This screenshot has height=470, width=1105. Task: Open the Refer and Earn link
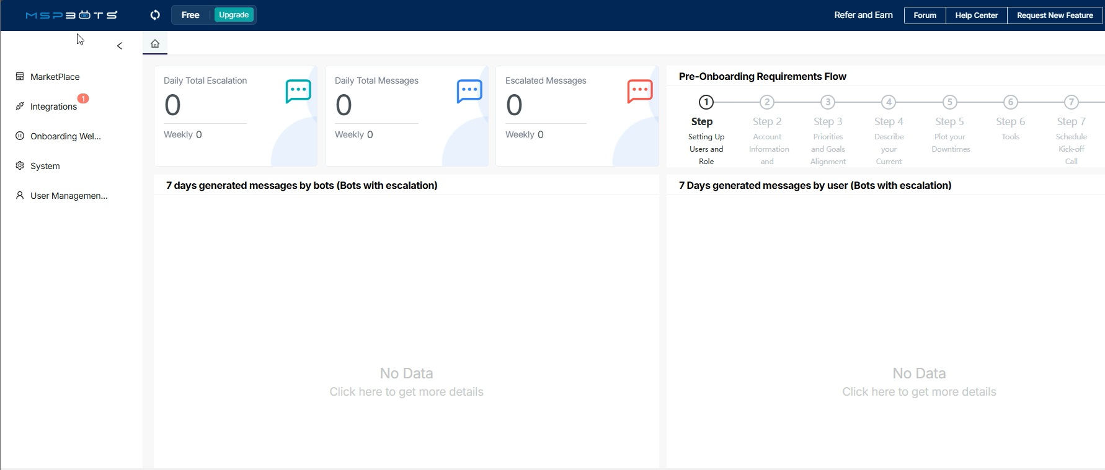863,15
